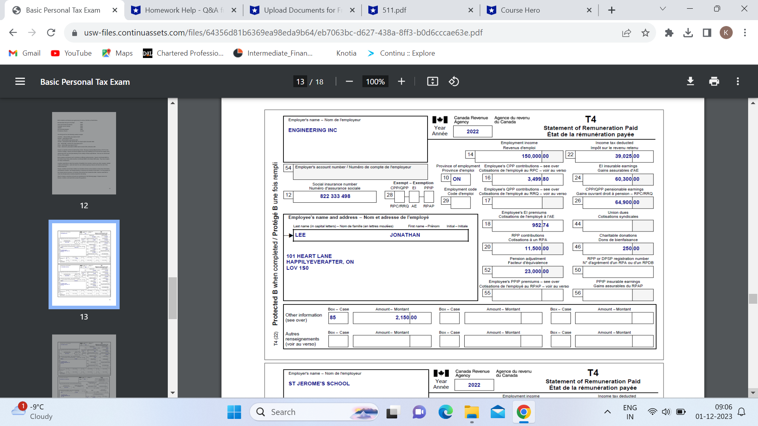Rotate the PDF counterclockwise
Viewport: 758px width, 426px height.
point(454,81)
